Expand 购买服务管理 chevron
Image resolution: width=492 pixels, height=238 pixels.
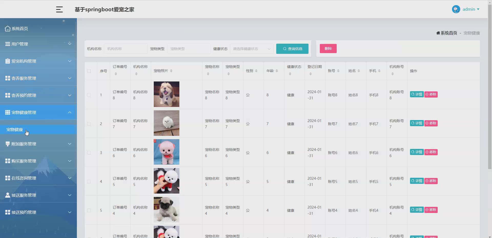[70, 161]
